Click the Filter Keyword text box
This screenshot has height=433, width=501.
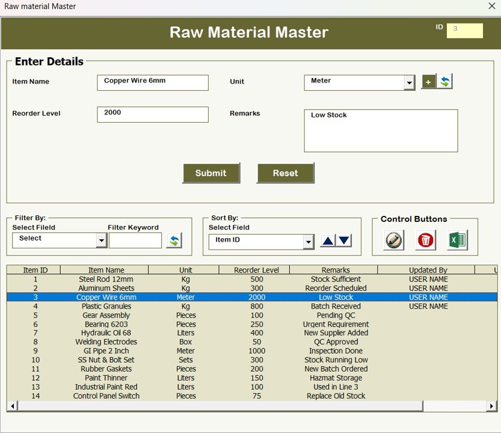coord(135,240)
